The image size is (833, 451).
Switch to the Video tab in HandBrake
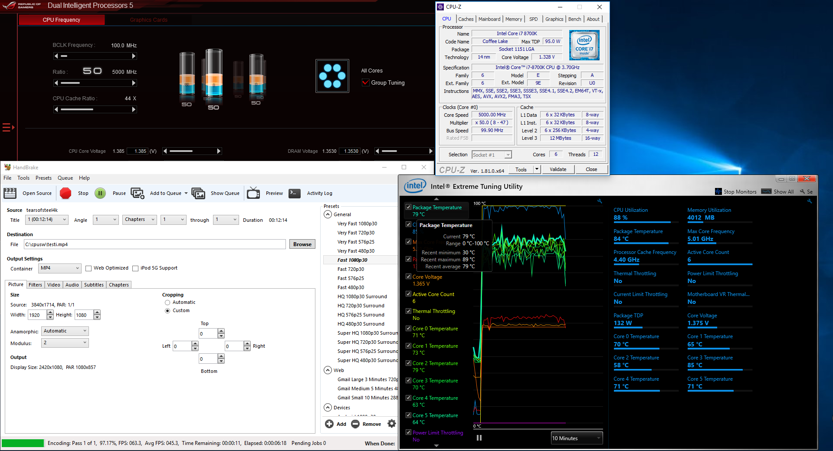pos(54,285)
